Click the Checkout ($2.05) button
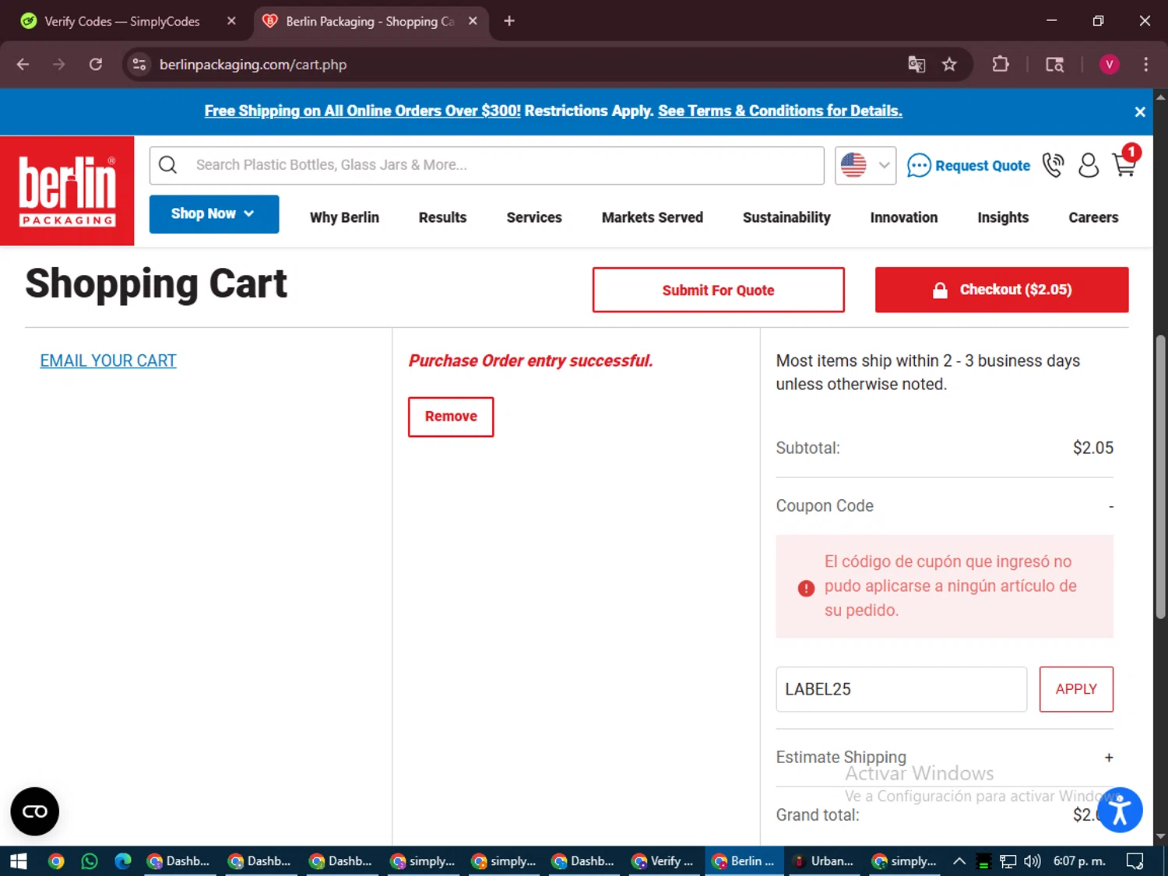Screen dimensions: 1168x876 [x=1001, y=290]
